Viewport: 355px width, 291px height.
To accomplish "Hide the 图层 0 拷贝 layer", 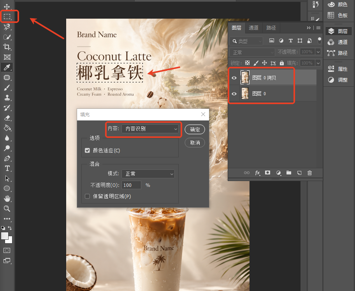I will [x=234, y=78].
